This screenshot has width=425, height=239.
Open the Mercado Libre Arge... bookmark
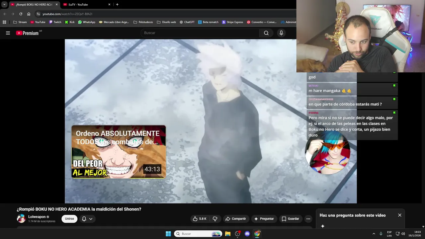(x=114, y=22)
